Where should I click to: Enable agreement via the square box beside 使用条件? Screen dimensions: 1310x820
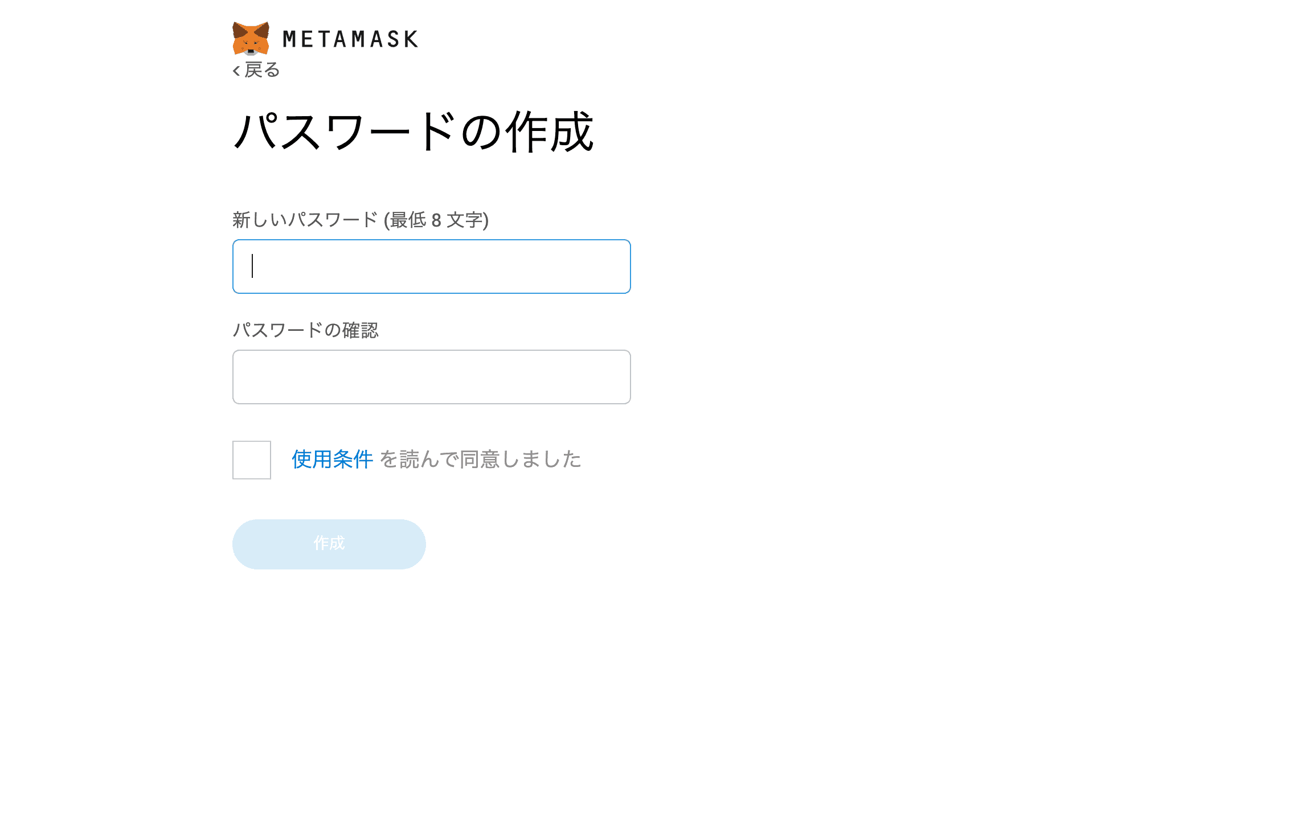click(x=252, y=460)
